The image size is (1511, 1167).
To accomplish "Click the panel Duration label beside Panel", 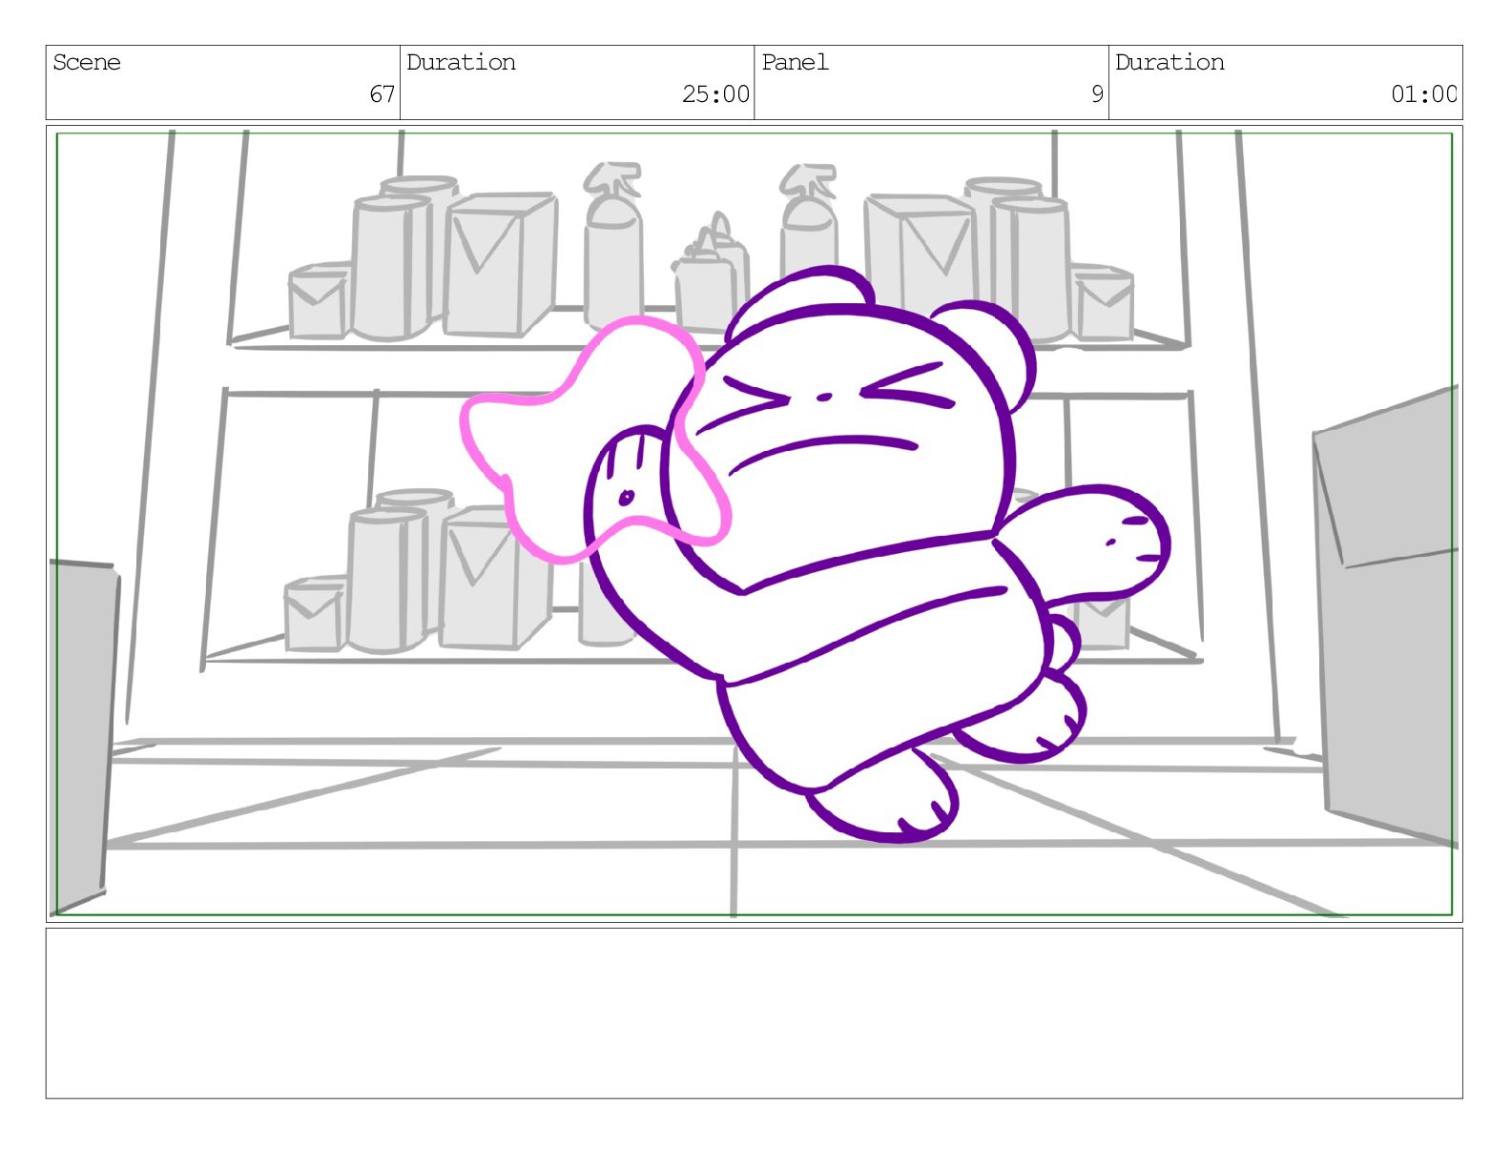I will coord(1169,63).
